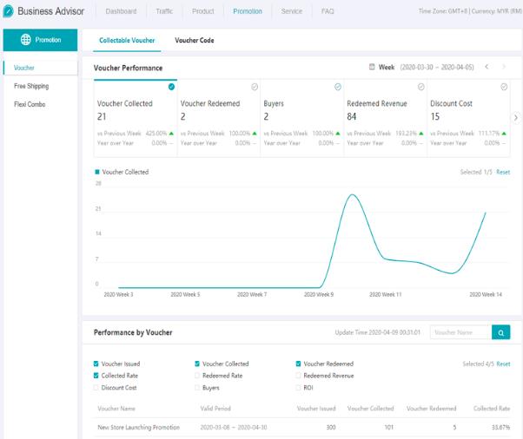Go to next week arrow
Image resolution: width=523 pixels, height=439 pixels.
pyautogui.click(x=505, y=67)
